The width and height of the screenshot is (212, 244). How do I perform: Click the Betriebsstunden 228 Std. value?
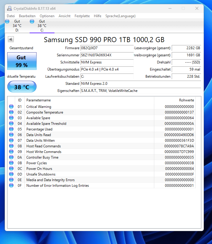[x=186, y=76]
